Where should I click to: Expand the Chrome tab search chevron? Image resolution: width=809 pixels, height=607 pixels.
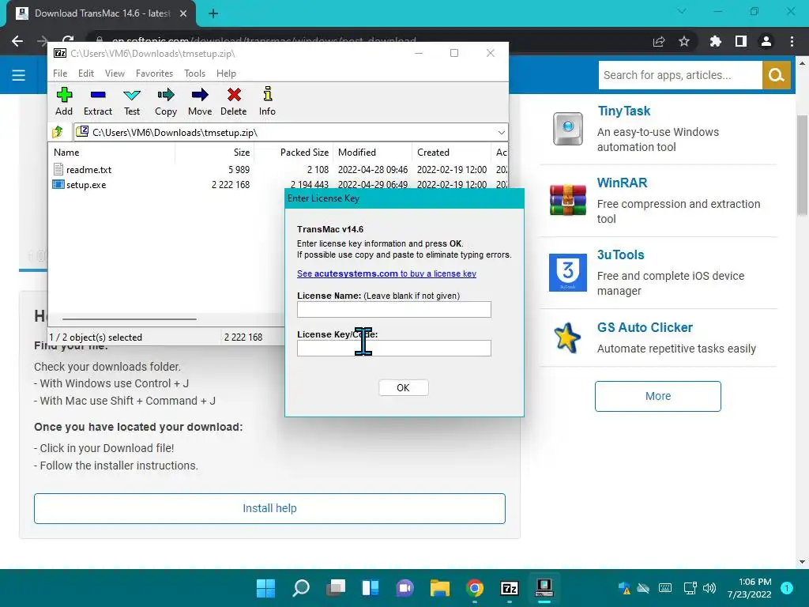[682, 11]
